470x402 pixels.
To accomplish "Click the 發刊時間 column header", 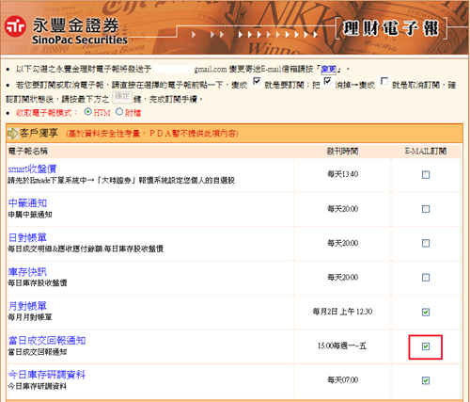I will (342, 152).
